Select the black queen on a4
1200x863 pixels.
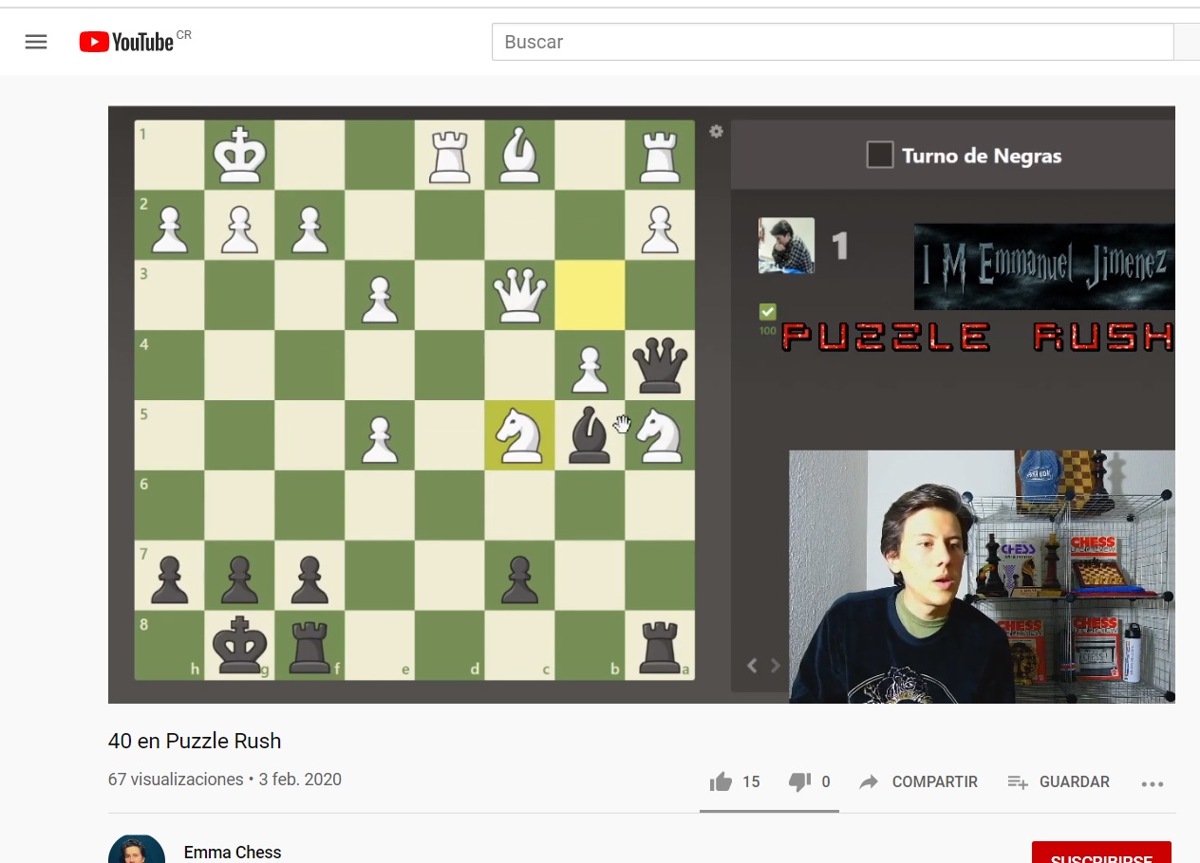(x=660, y=365)
